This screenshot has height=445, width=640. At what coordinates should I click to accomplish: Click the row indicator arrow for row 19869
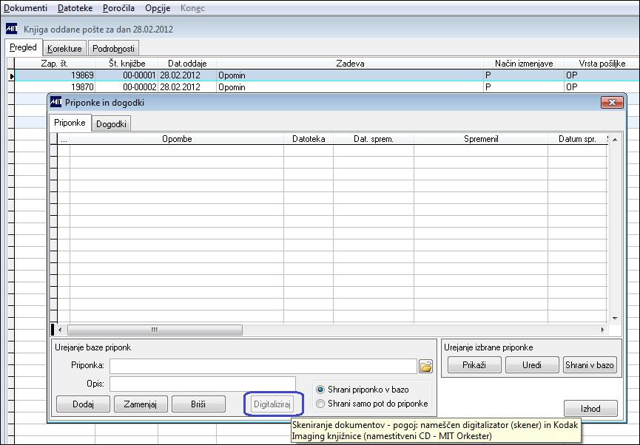11,75
